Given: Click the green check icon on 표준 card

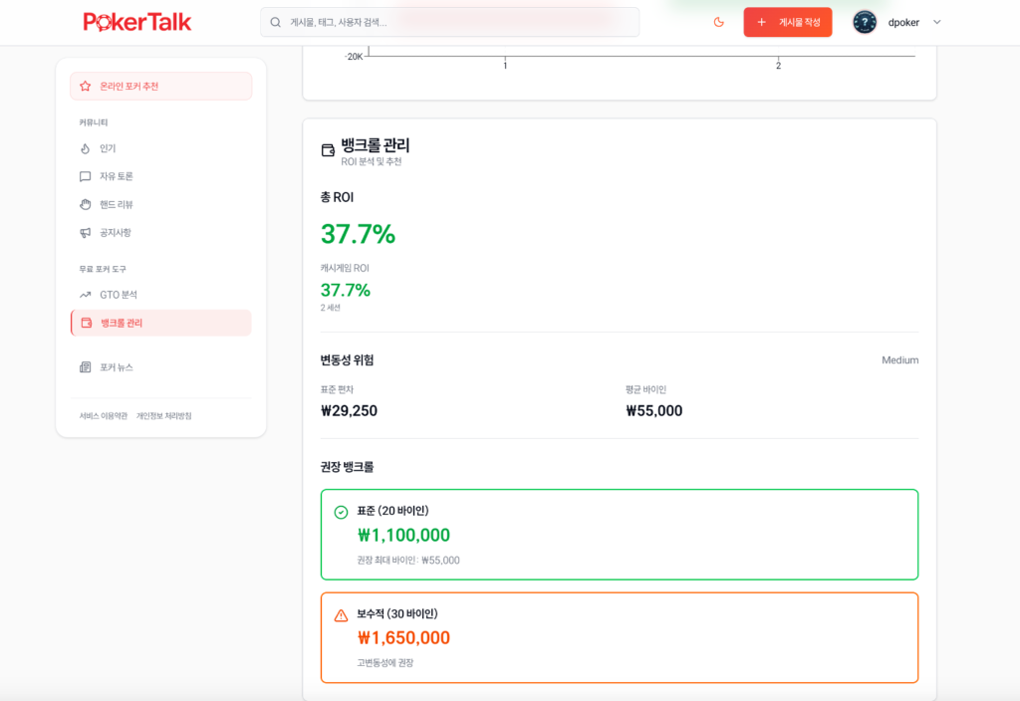Looking at the screenshot, I should pyautogui.click(x=341, y=513).
